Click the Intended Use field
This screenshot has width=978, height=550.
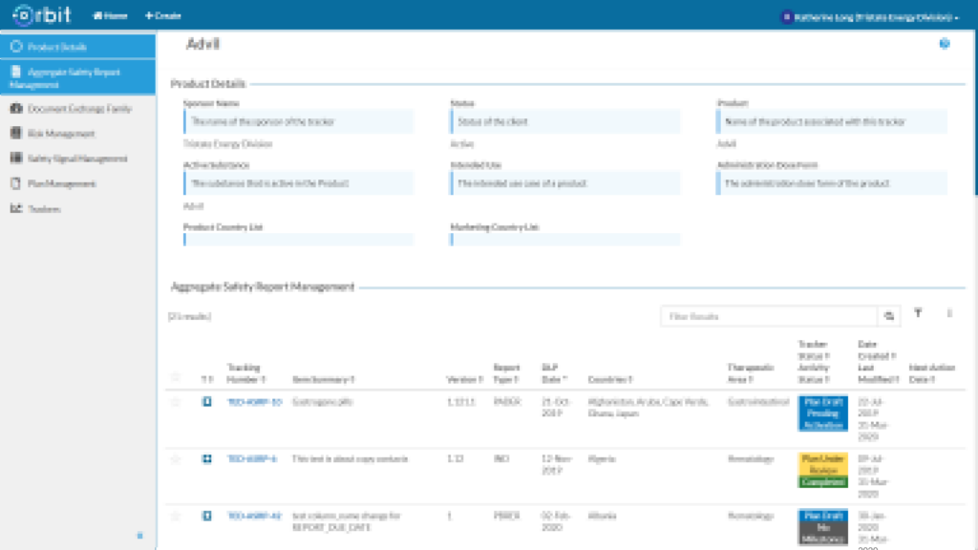click(565, 183)
